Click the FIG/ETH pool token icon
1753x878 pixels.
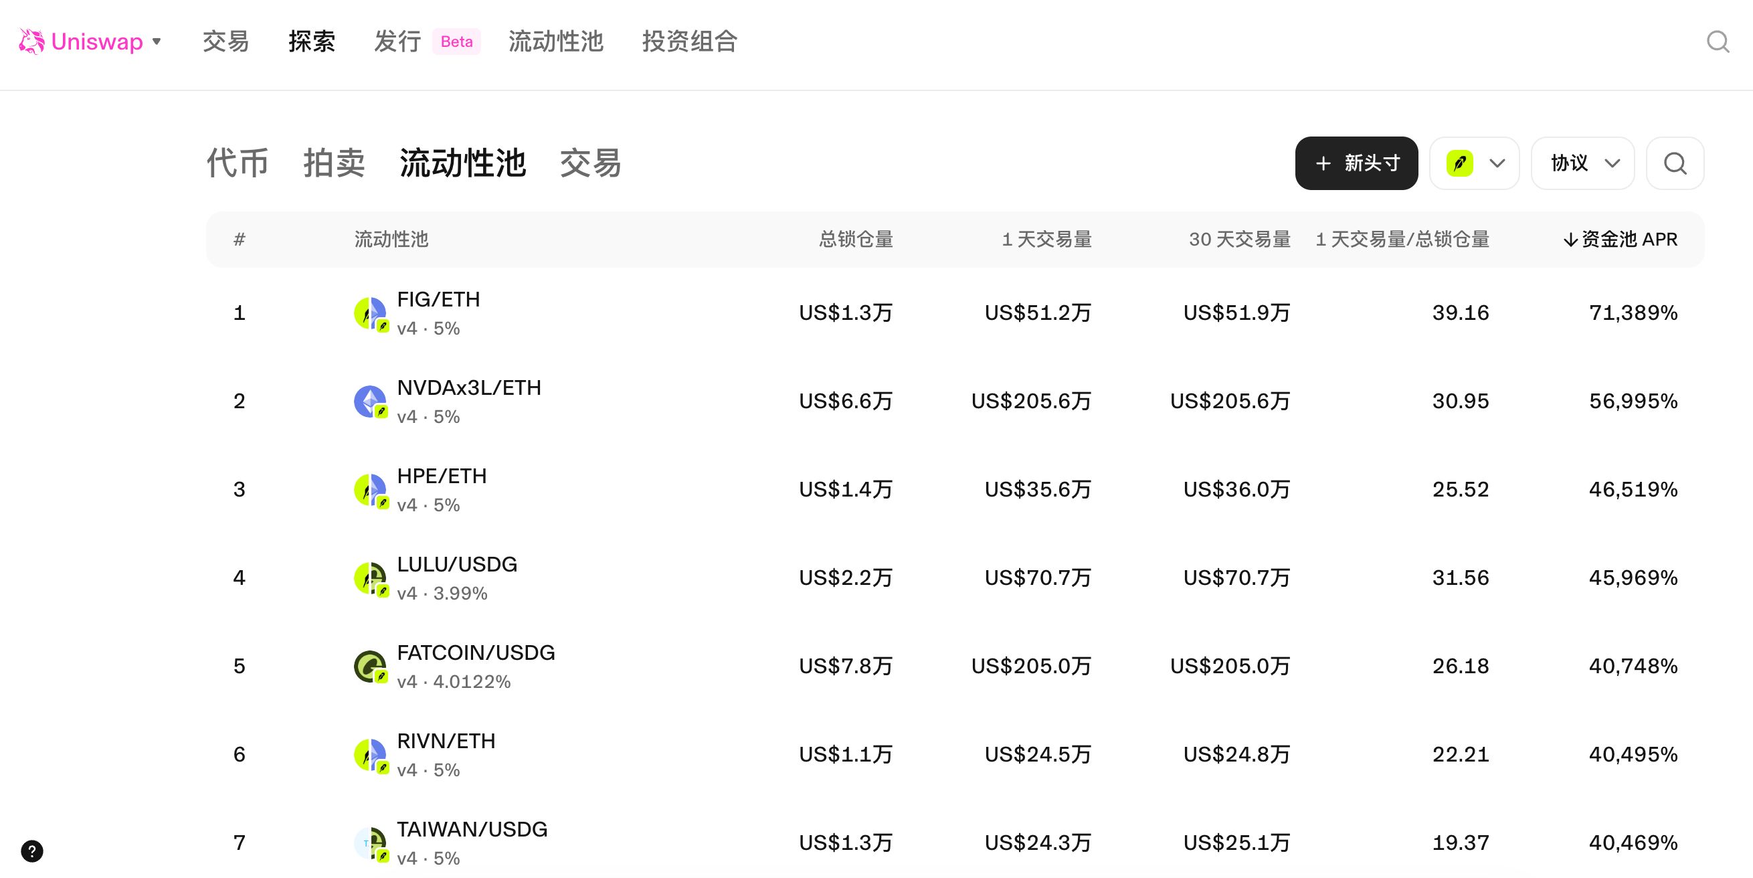click(371, 314)
